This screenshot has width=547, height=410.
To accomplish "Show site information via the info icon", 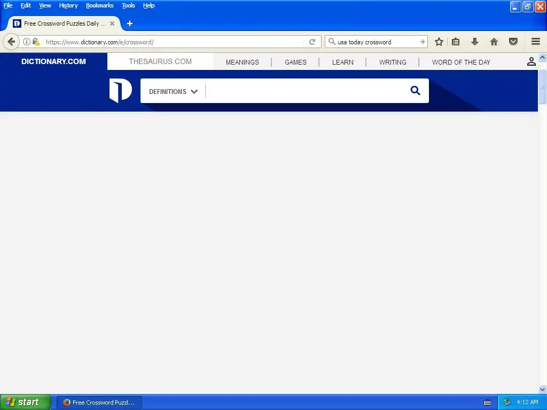I will coord(27,42).
